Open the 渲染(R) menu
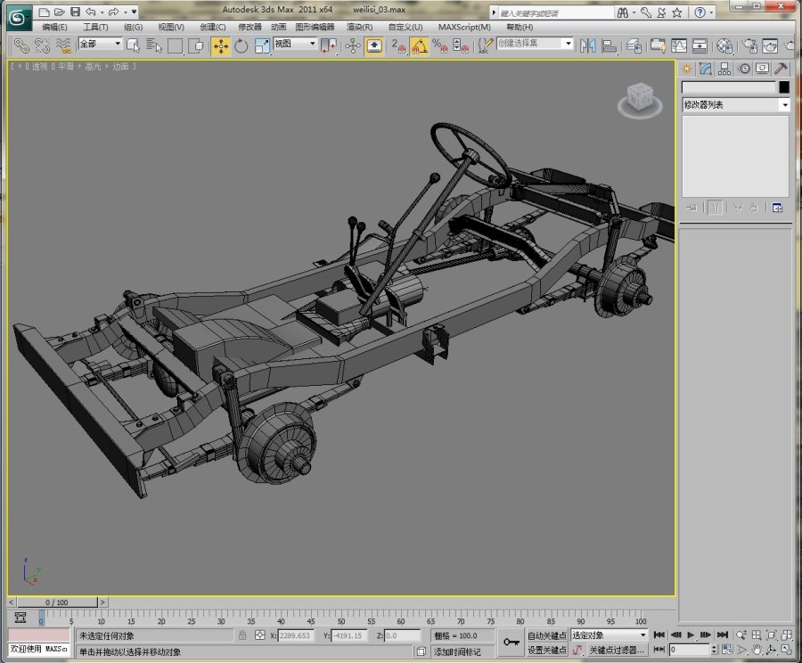 point(360,27)
